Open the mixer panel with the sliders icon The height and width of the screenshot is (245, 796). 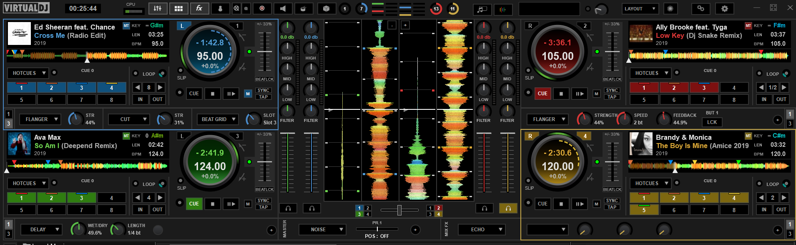point(158,8)
